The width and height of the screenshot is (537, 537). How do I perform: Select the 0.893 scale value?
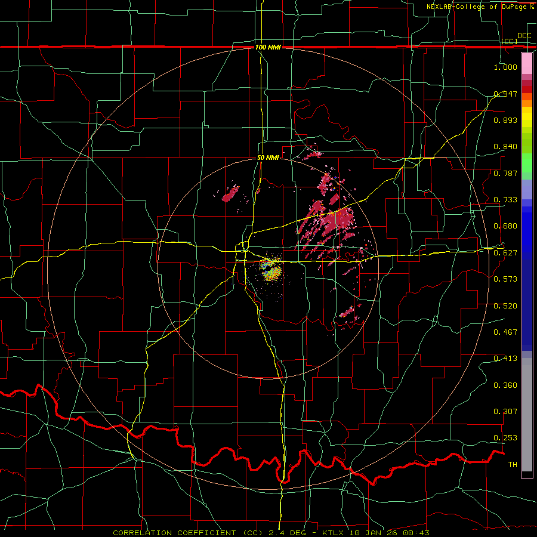[x=505, y=120]
